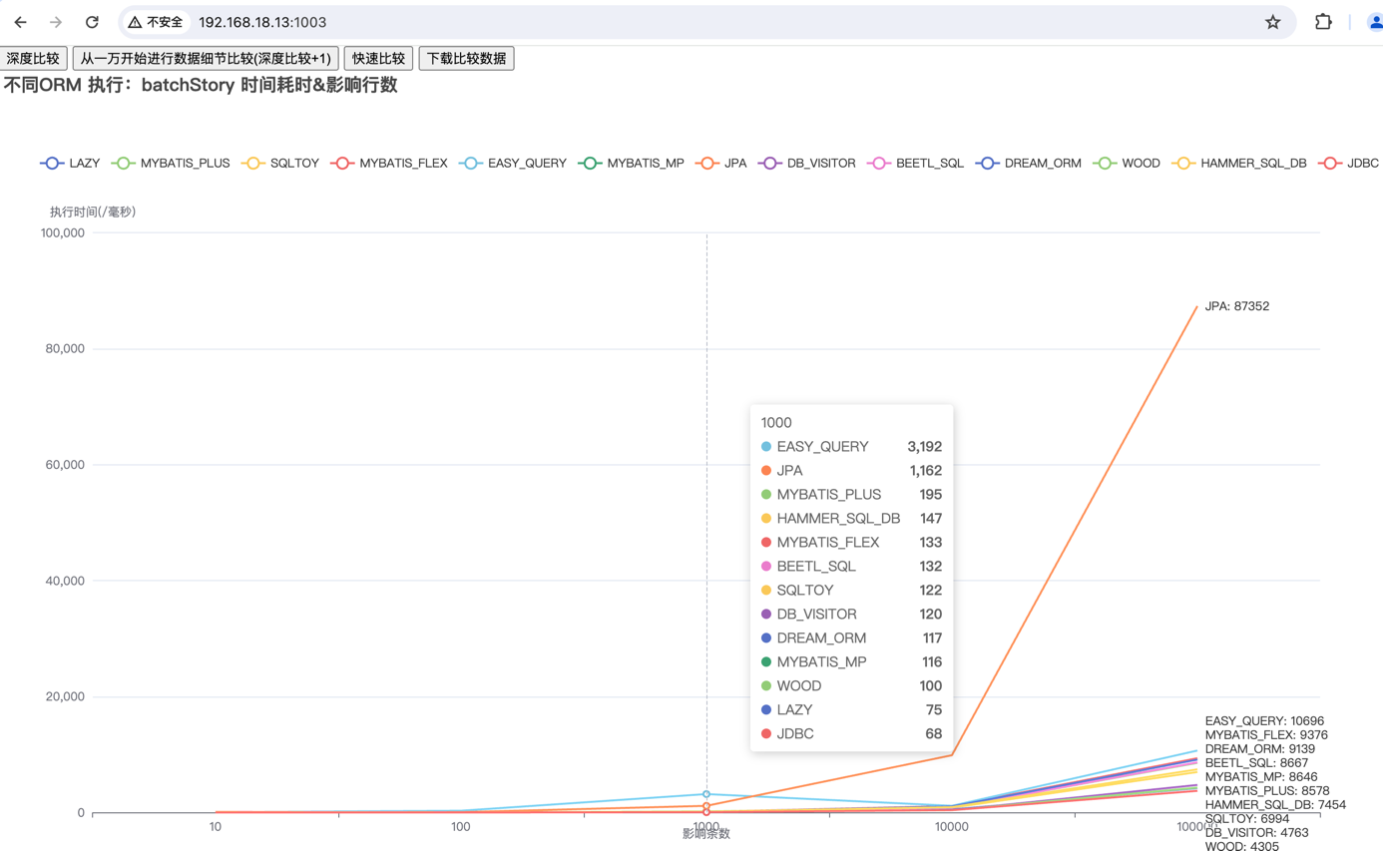Toggle the WOOD legend item
Viewport: 1383px width, 851px height.
(x=1127, y=163)
